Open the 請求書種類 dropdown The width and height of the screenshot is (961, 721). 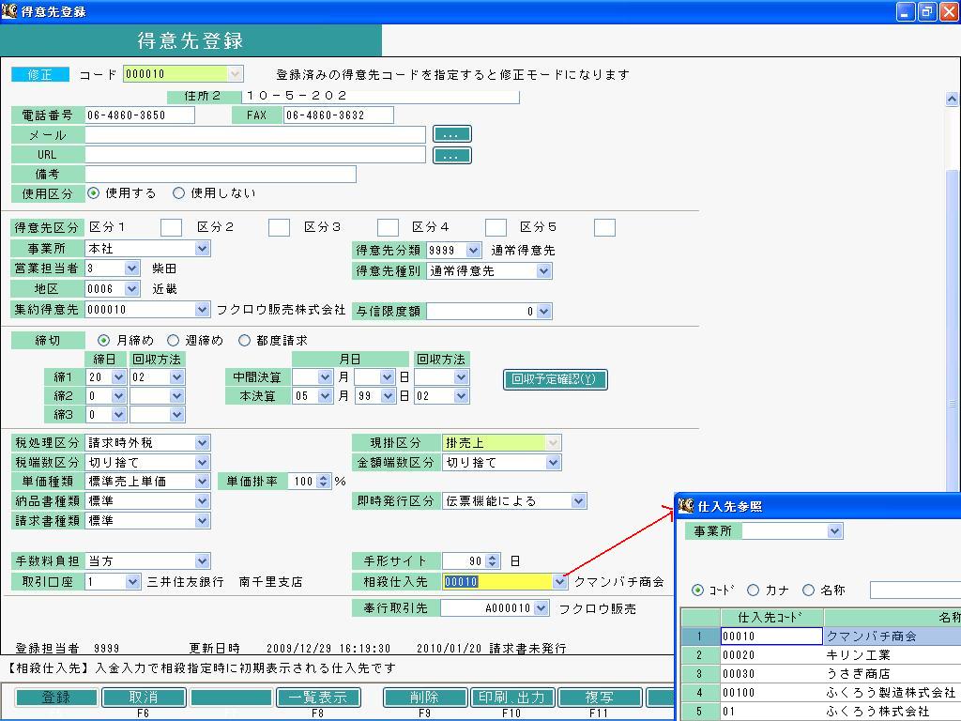203,520
